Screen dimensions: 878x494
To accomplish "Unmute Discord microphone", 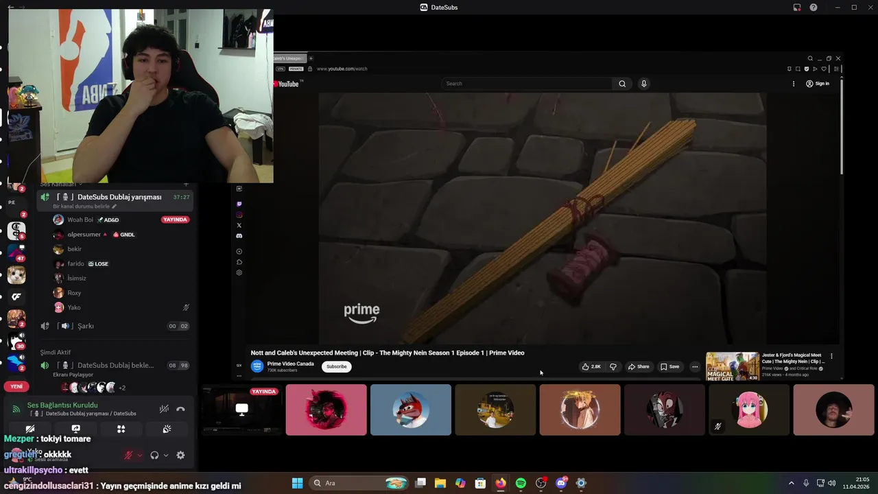I will pyautogui.click(x=128, y=455).
